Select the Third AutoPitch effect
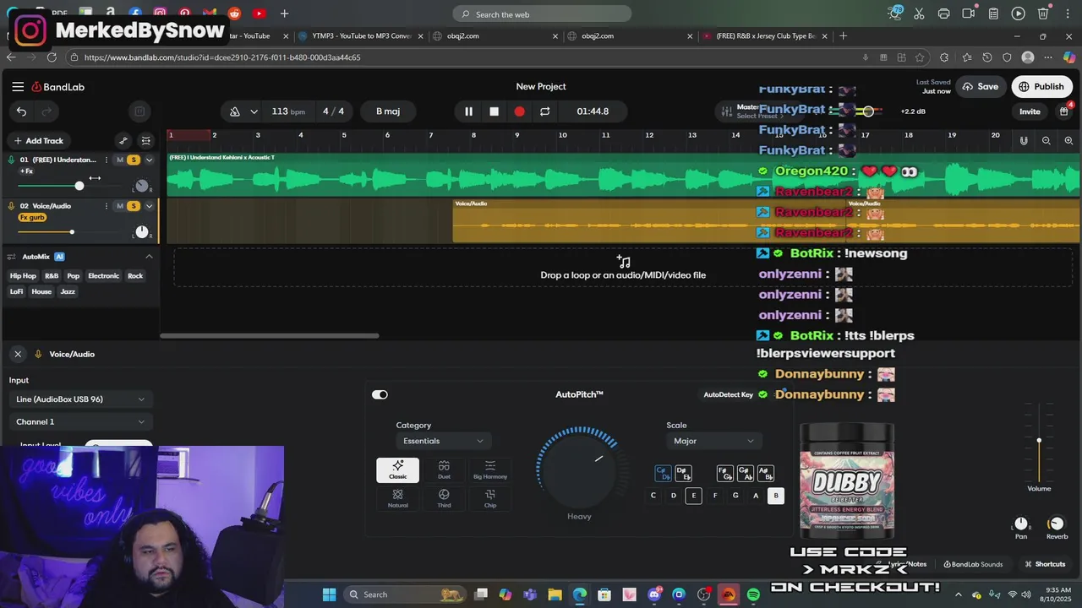This screenshot has height=608, width=1082. (444, 498)
